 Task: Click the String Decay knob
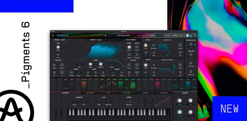(x=91, y=64)
